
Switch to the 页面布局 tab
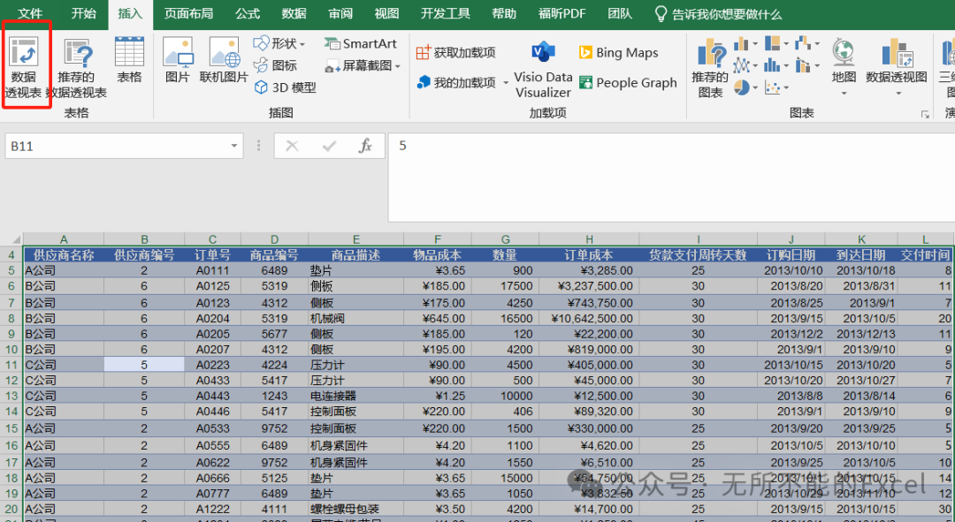tap(188, 13)
